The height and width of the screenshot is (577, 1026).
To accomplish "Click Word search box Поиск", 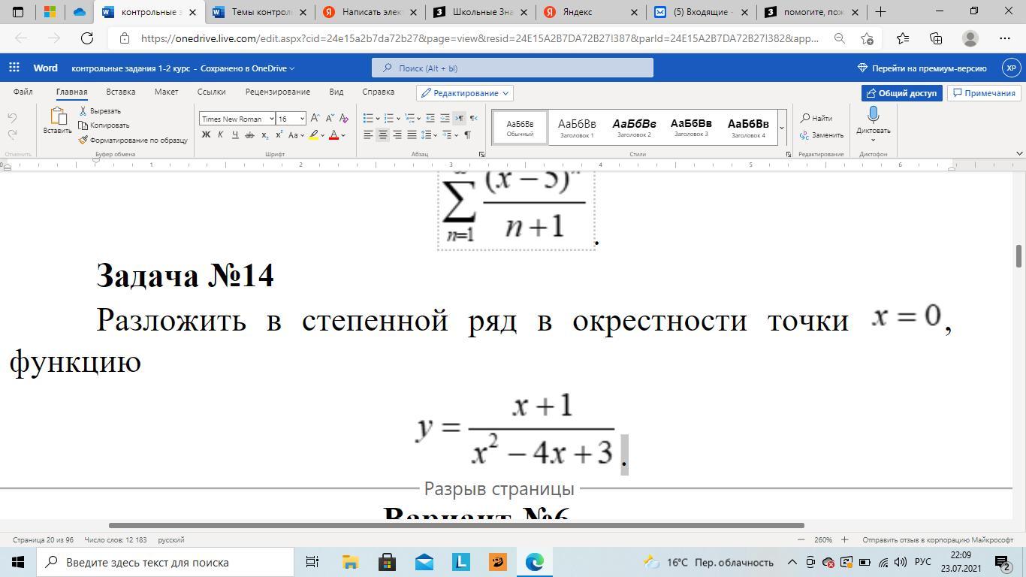I will click(x=512, y=68).
